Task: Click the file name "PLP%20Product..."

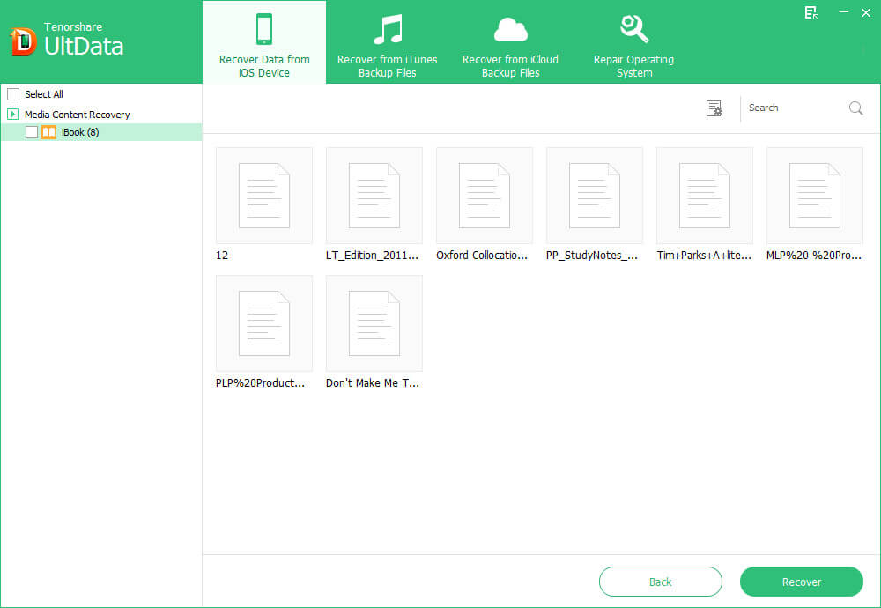Action: (260, 382)
